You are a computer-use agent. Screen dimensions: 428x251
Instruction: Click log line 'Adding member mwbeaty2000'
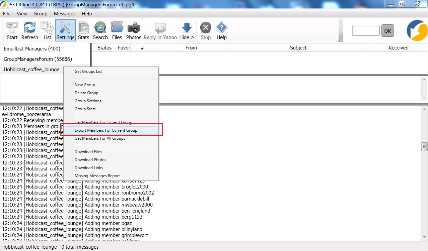pyautogui.click(x=77, y=205)
